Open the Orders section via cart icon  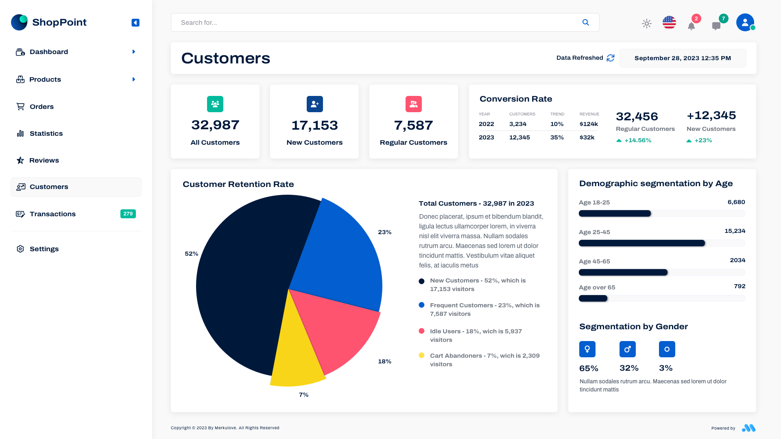pyautogui.click(x=20, y=106)
